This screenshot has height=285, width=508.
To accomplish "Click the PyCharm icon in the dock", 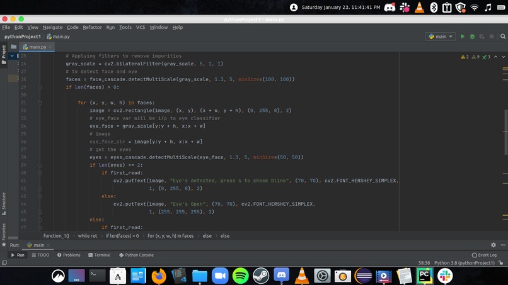I will (x=424, y=276).
